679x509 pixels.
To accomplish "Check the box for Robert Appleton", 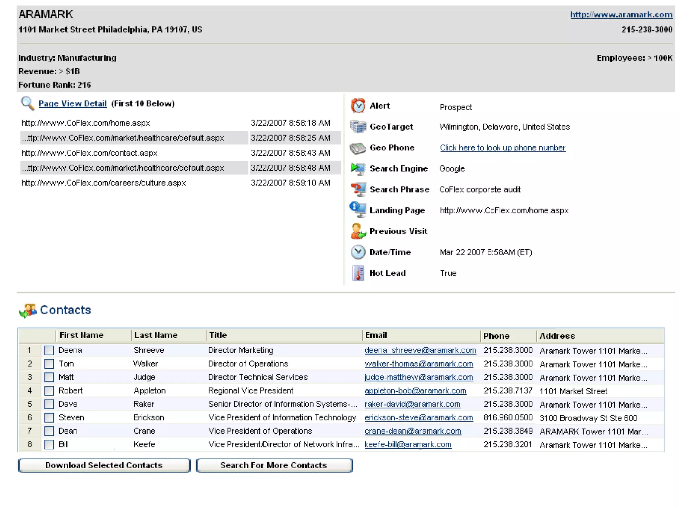I will point(49,391).
